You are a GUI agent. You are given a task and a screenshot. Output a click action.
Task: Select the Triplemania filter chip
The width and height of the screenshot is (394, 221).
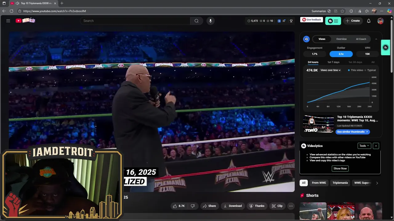click(x=340, y=183)
